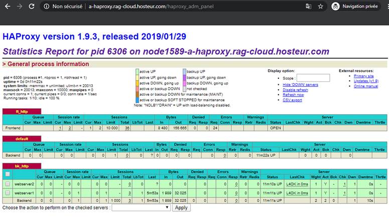Click the active UP green legend swatch
Screen dimensions: 389x217
137,72
